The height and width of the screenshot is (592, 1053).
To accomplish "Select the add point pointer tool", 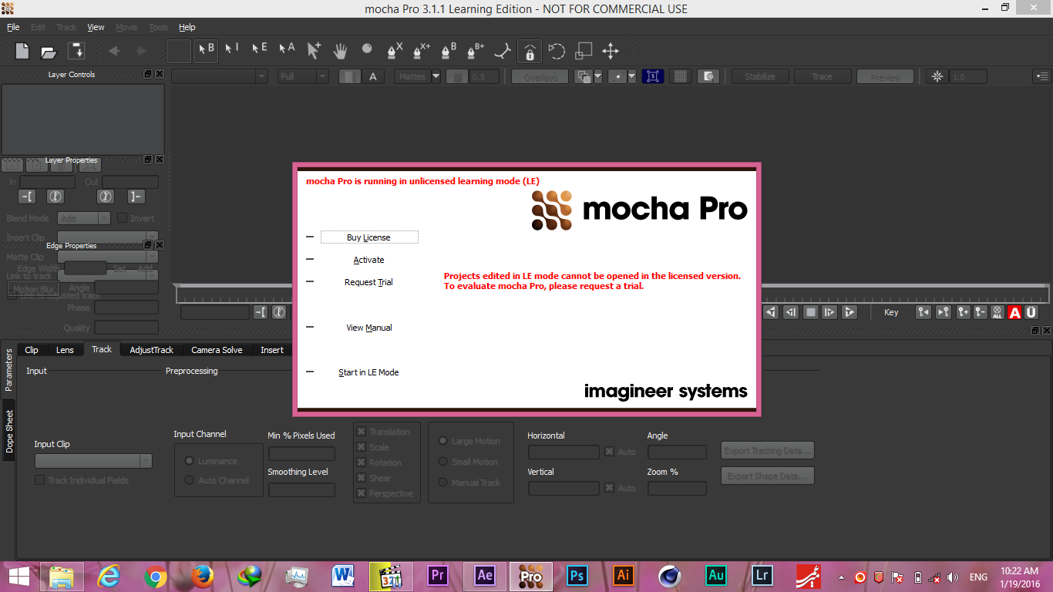I will pos(314,50).
